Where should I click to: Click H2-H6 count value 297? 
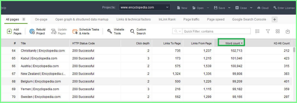(x=287, y=97)
